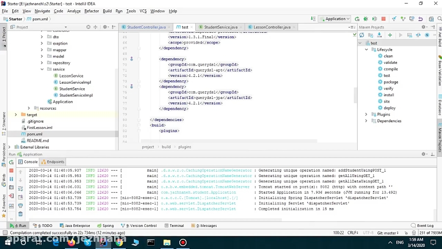Open the Refactor menu

(x=92, y=11)
